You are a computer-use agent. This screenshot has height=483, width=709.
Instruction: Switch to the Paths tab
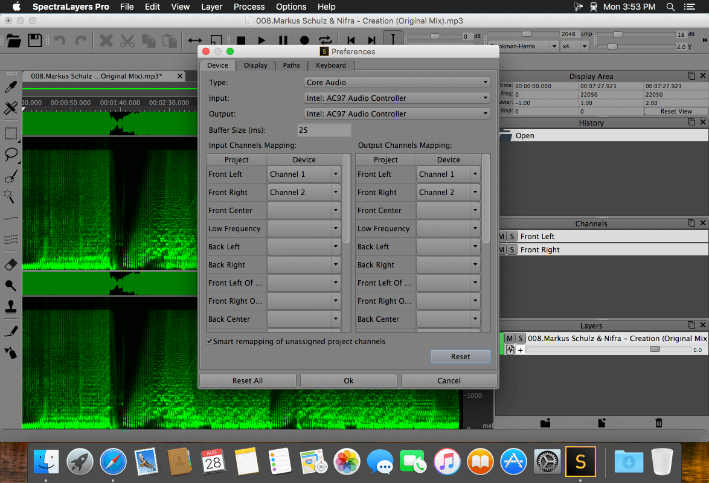291,65
